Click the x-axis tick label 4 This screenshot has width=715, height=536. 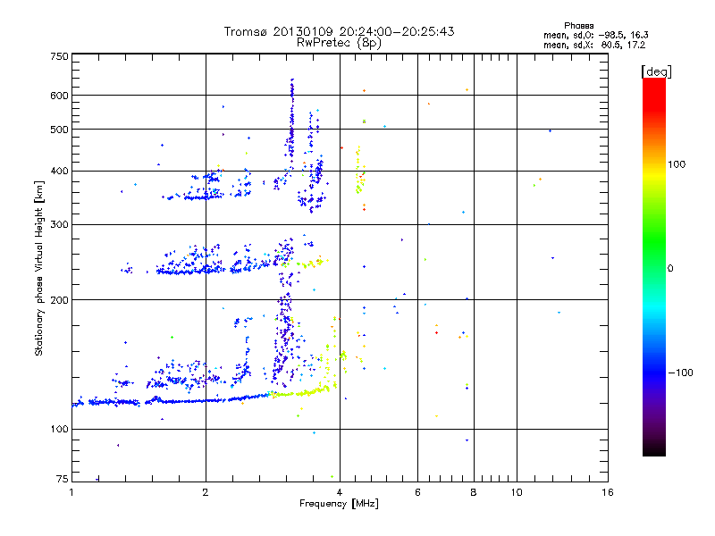pos(340,492)
